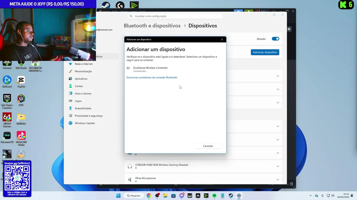
Task: Open the iCUE desktop shortcut
Action: [21, 100]
